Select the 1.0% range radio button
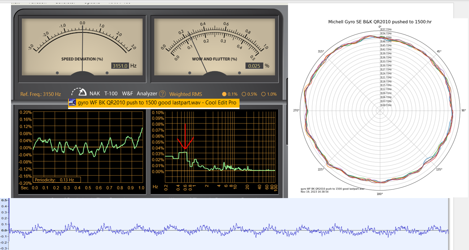The image size is (469, 250). [264, 94]
